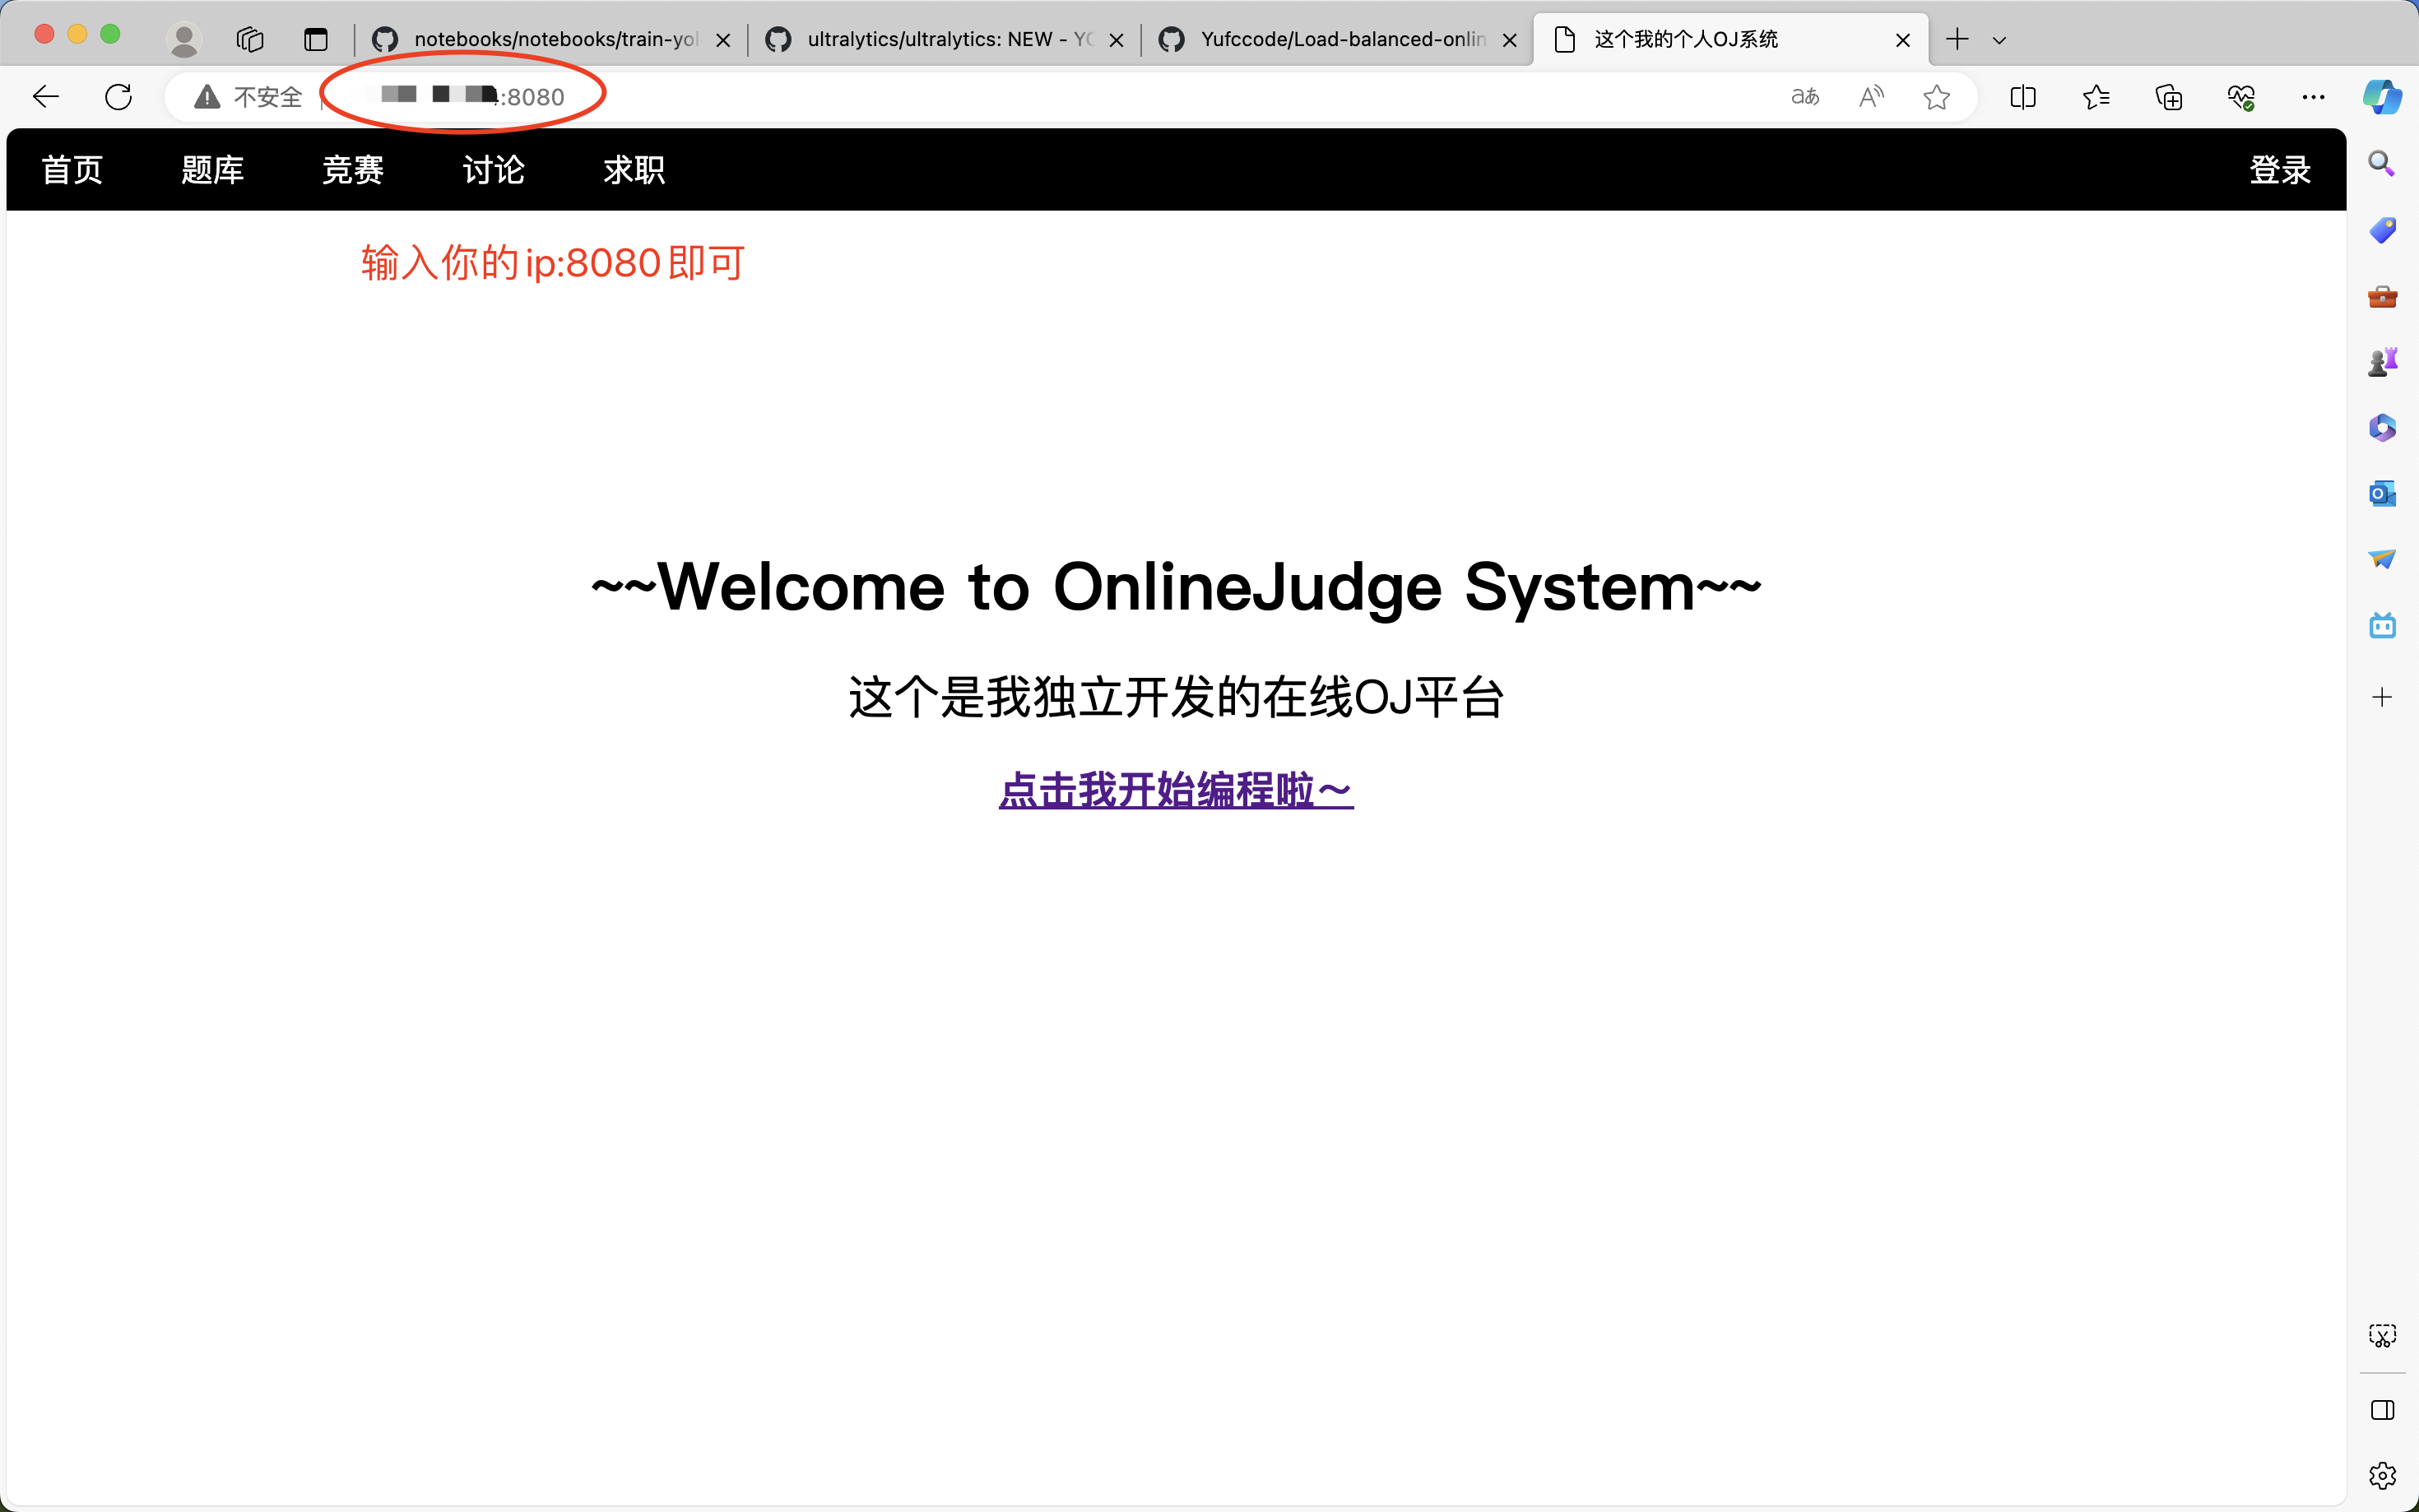Click the Outlook icon in the sidebar
The height and width of the screenshot is (1512, 2419).
click(x=2382, y=493)
